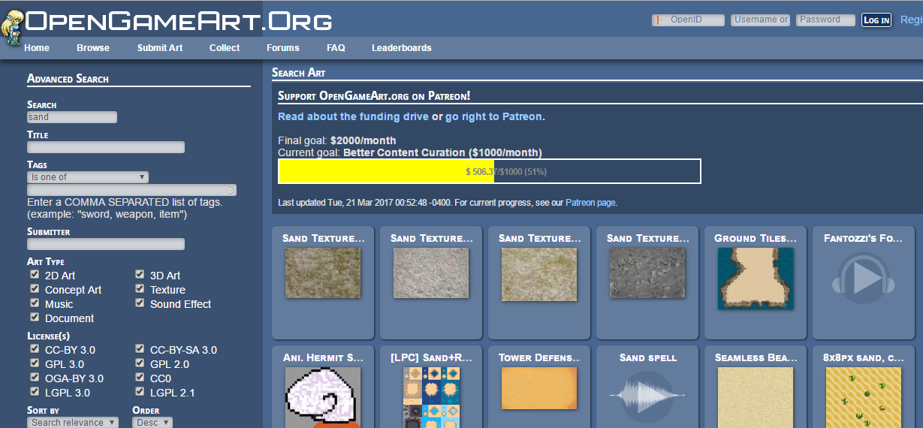Open the Sand spell waveform icon

click(x=647, y=395)
